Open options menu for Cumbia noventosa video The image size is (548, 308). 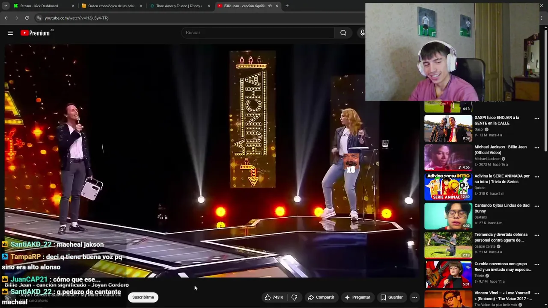tap(536, 264)
